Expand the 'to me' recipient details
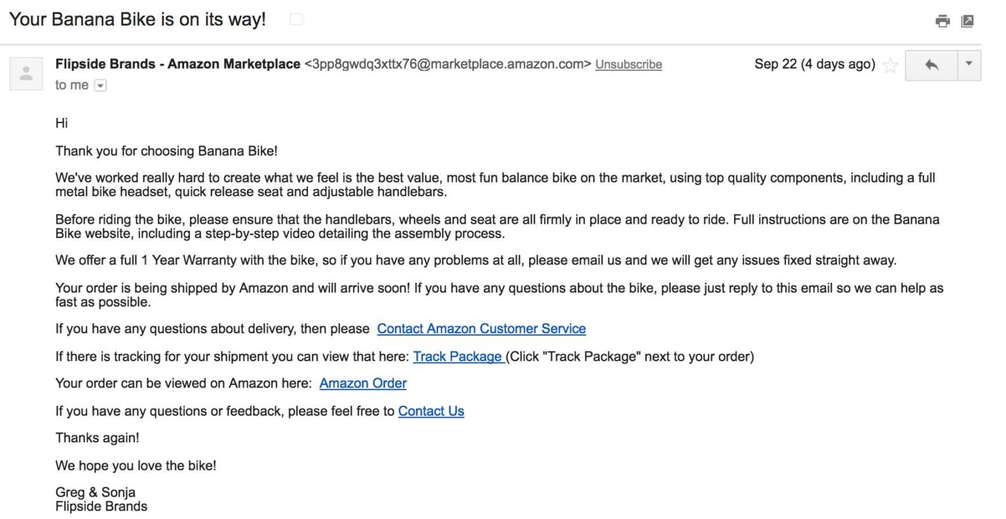The image size is (1006, 519). [100, 85]
